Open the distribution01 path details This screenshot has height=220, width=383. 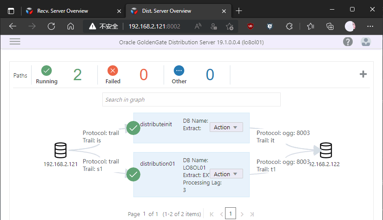coord(157,164)
